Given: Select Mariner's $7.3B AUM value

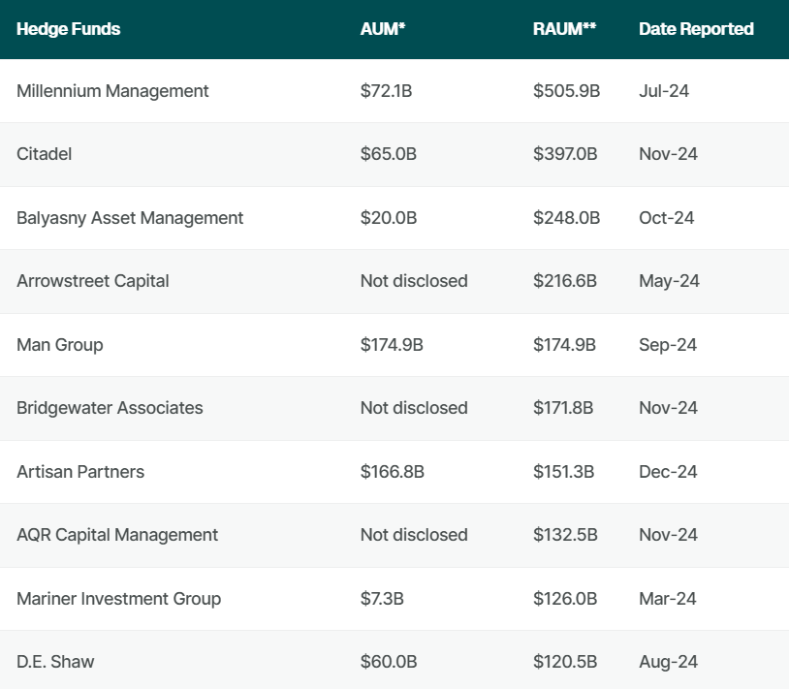Looking at the screenshot, I should click(x=382, y=599).
